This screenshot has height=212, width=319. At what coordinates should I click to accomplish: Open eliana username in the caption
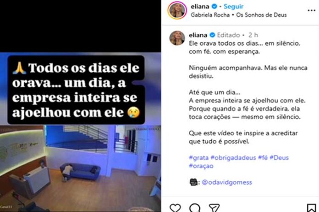click(x=198, y=35)
